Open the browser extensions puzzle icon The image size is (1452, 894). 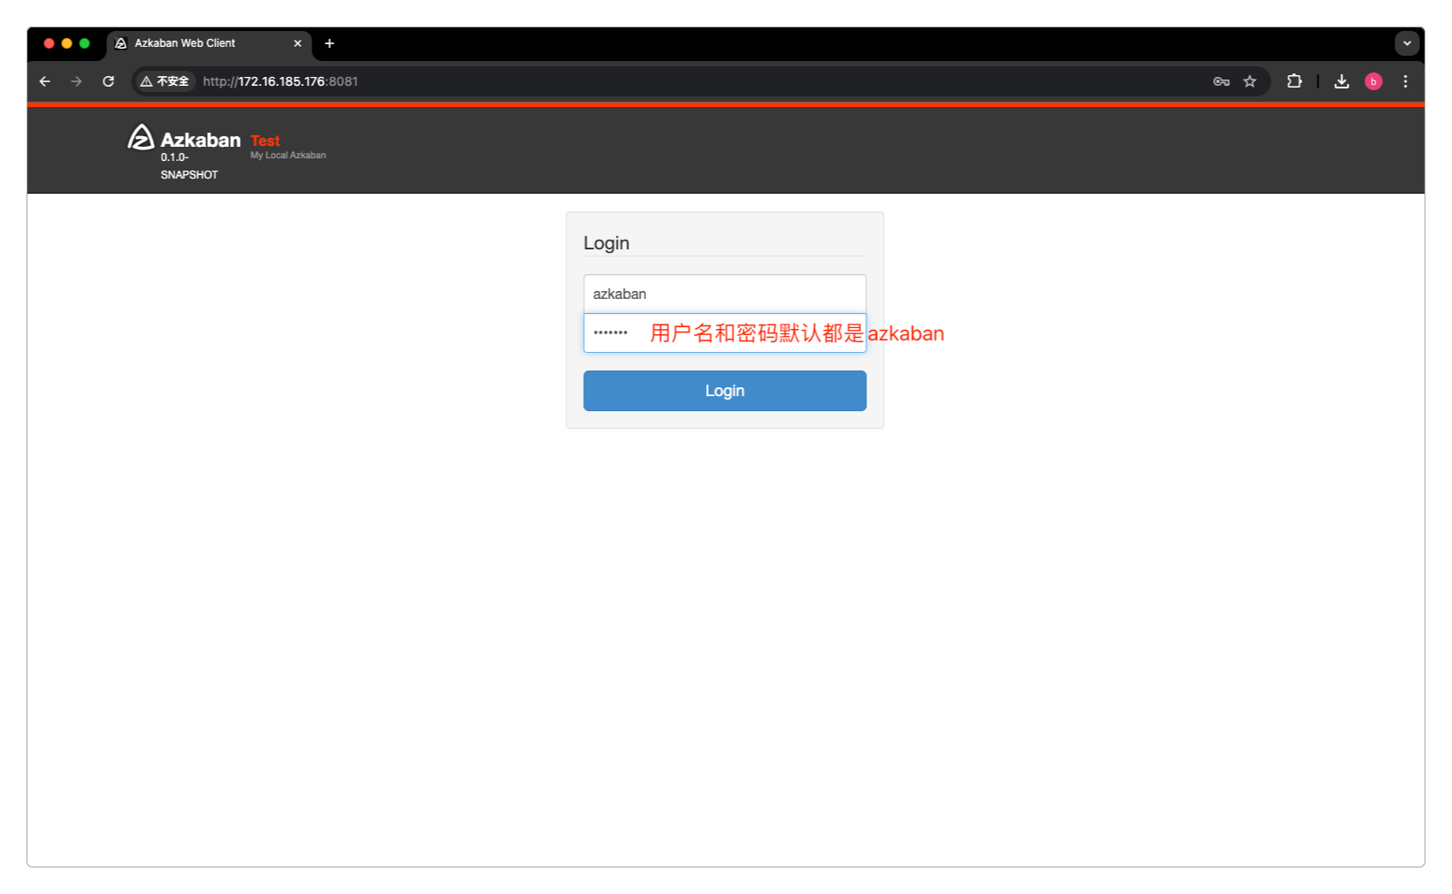[1295, 81]
